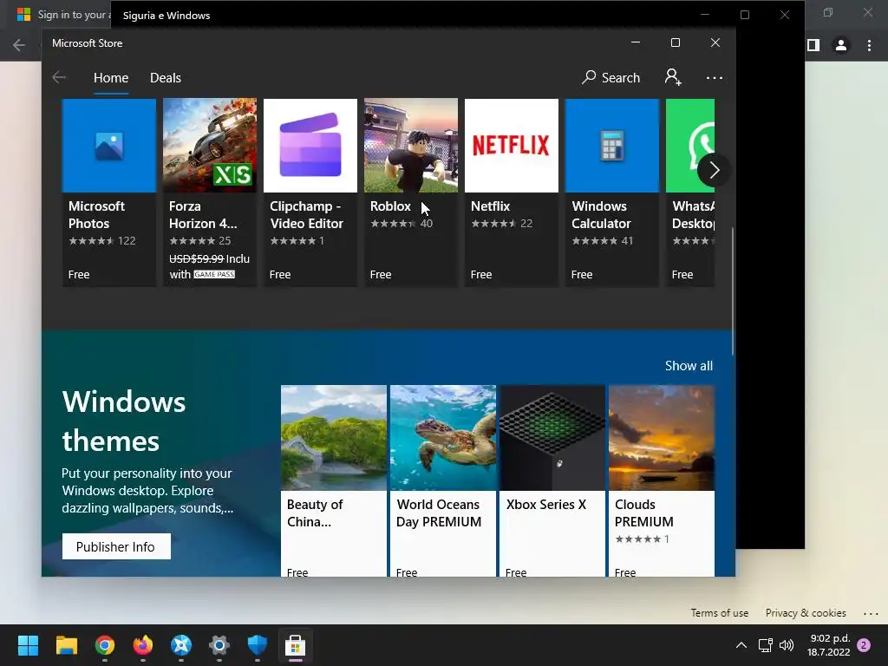Viewport: 888px width, 666px height.
Task: Switch to the Deals tab
Action: click(x=166, y=77)
